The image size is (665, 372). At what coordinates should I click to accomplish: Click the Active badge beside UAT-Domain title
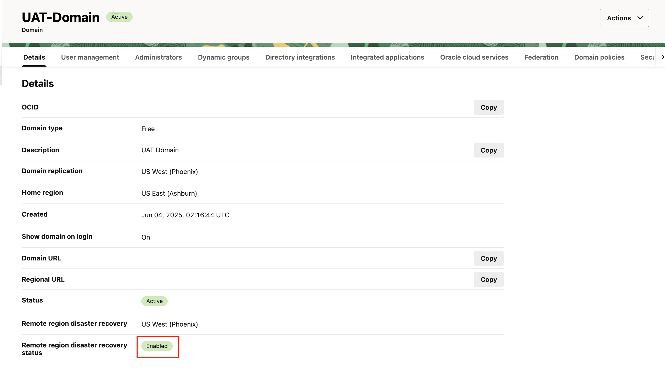[119, 17]
